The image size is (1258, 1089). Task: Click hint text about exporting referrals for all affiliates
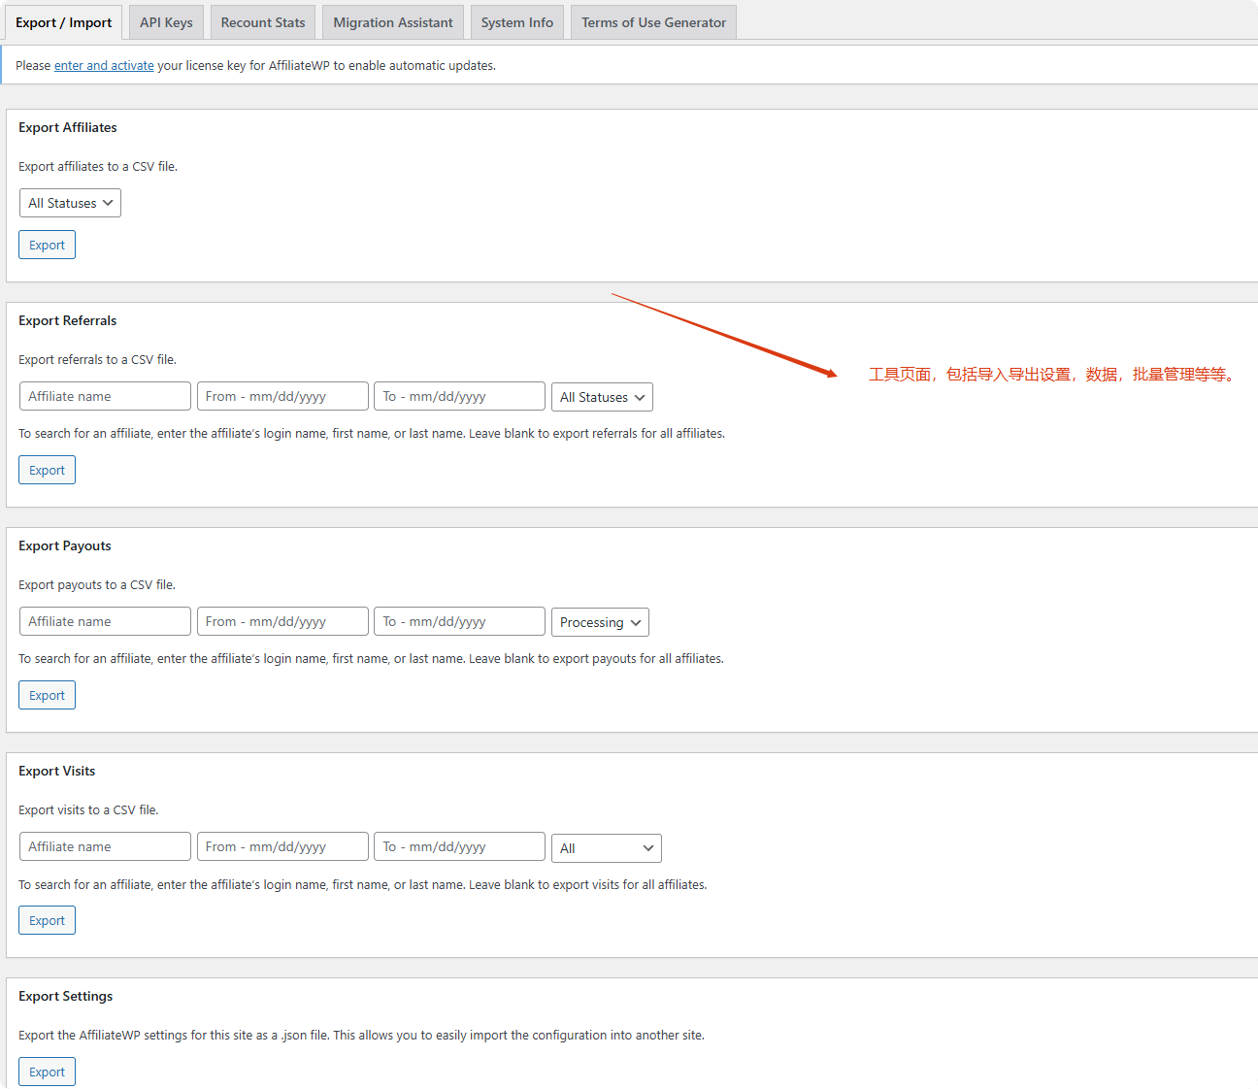point(372,433)
